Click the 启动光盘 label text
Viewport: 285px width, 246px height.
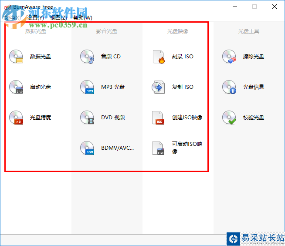(x=41, y=87)
